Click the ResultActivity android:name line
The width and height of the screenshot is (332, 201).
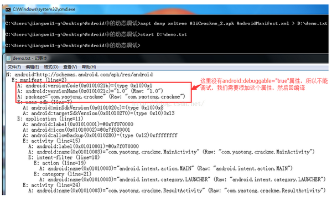click(x=177, y=190)
